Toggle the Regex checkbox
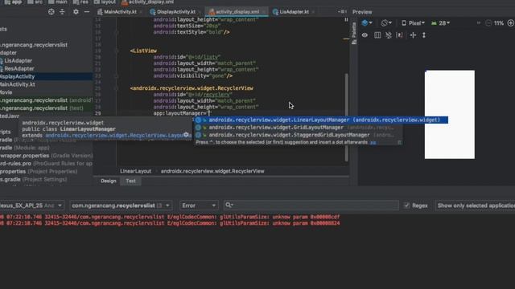 pos(407,206)
